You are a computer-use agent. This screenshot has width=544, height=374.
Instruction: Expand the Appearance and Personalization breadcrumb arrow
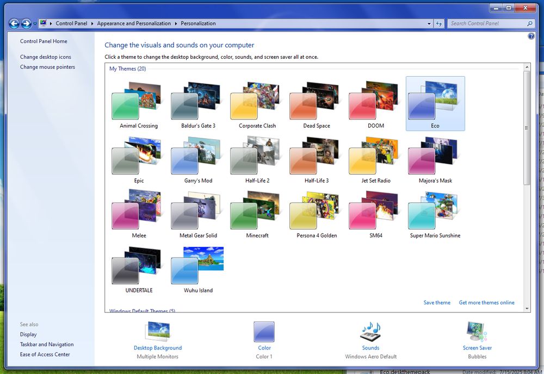tap(176, 23)
